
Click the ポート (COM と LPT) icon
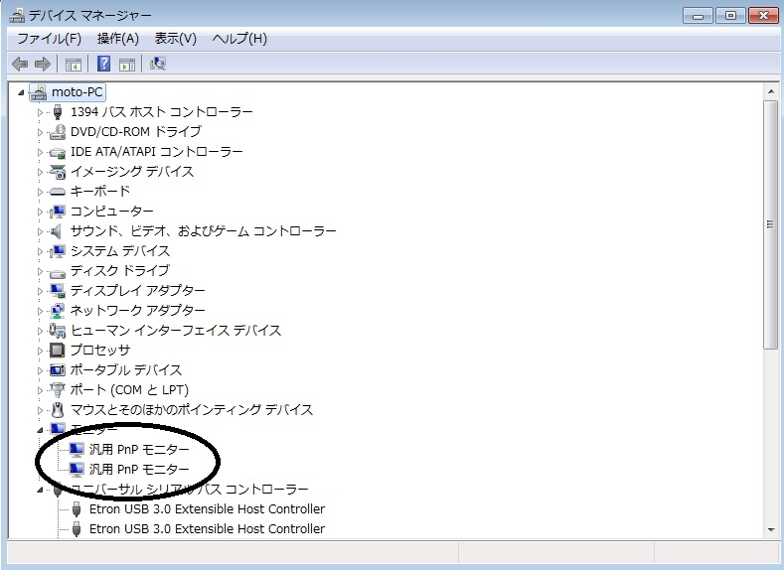point(58,389)
